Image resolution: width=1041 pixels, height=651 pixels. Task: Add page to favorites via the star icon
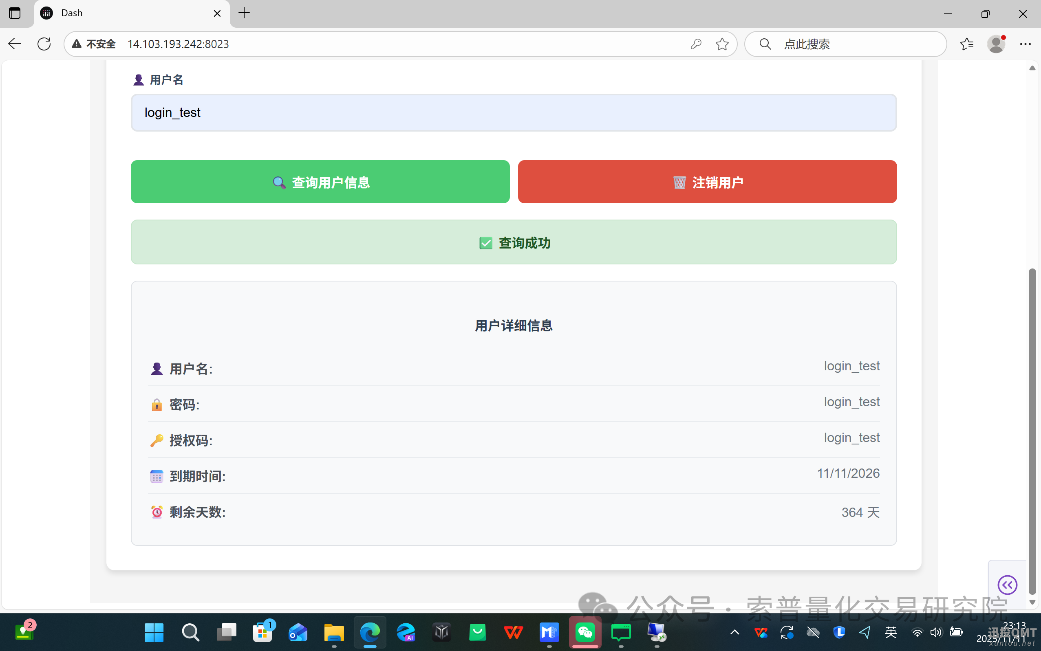tap(722, 44)
